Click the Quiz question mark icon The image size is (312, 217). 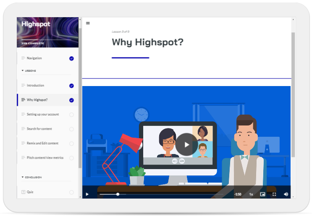point(23,192)
